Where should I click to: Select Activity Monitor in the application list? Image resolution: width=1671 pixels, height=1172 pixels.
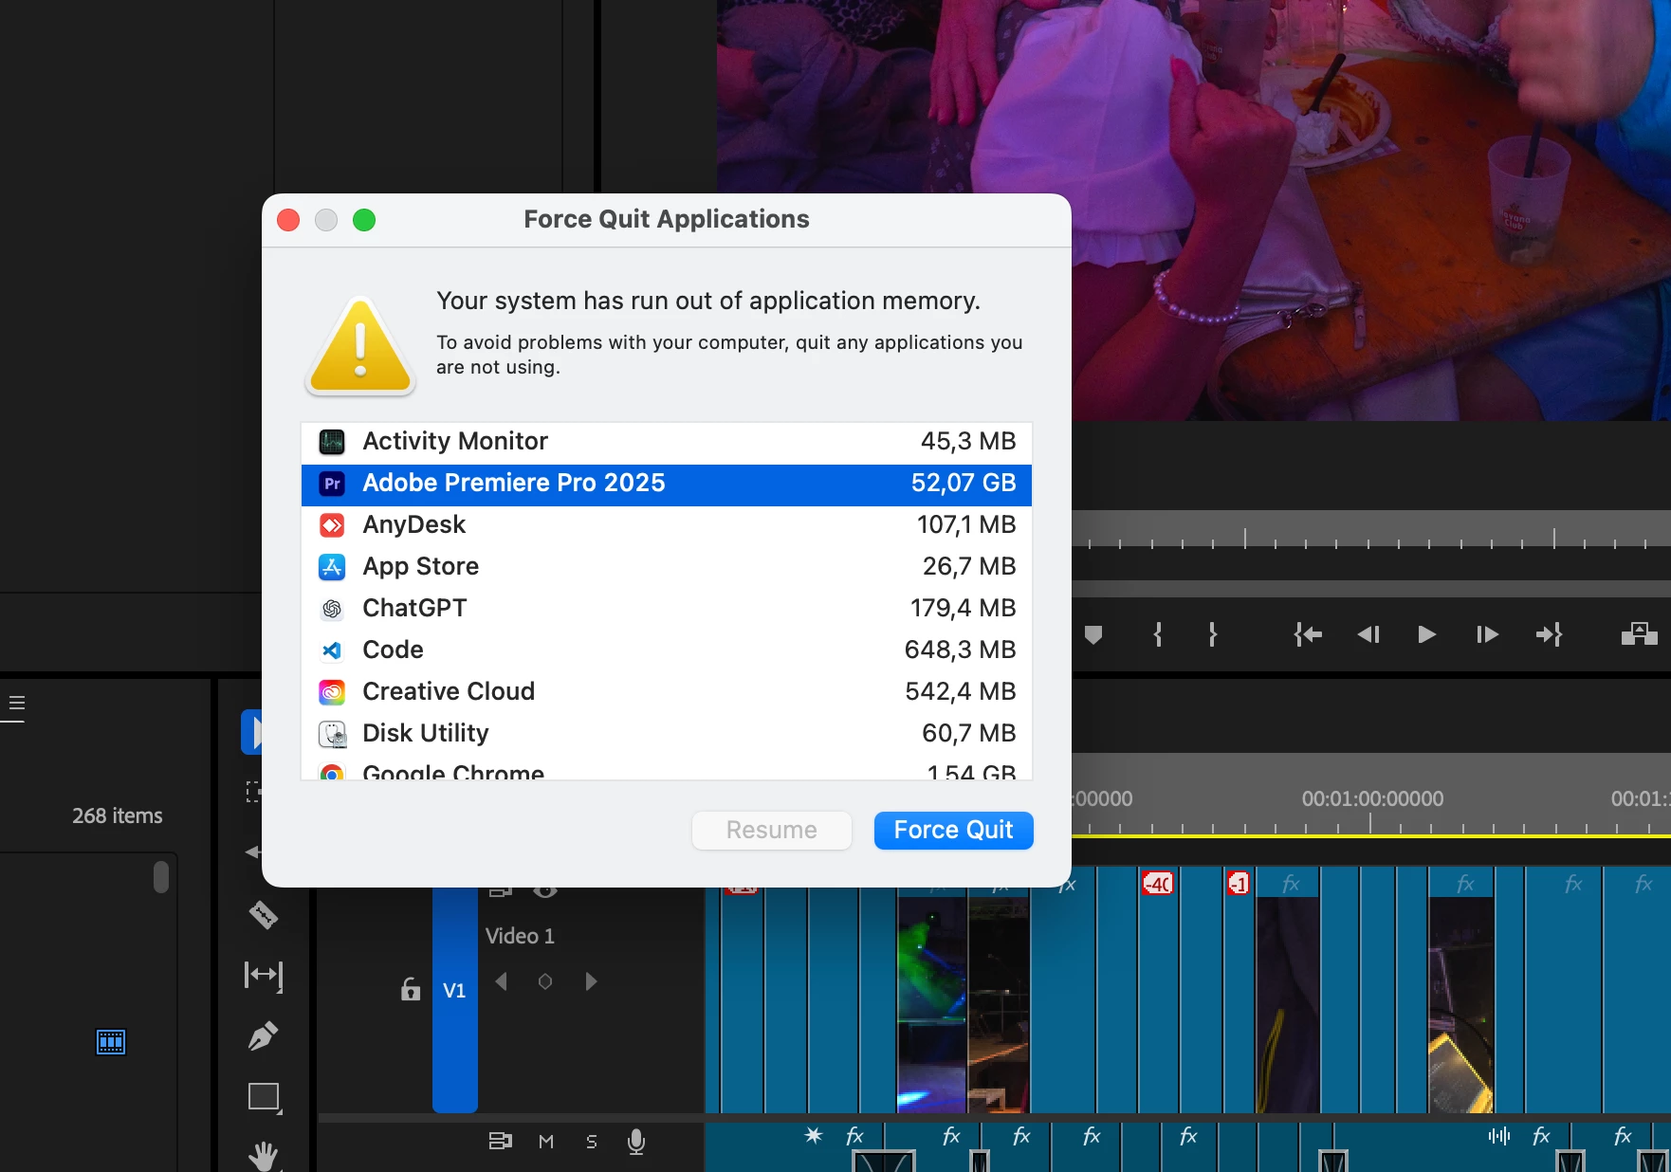(666, 442)
